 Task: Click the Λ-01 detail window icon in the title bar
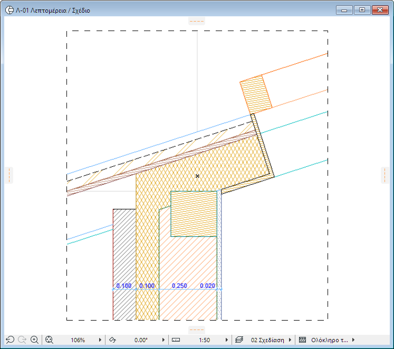pyautogui.click(x=9, y=11)
